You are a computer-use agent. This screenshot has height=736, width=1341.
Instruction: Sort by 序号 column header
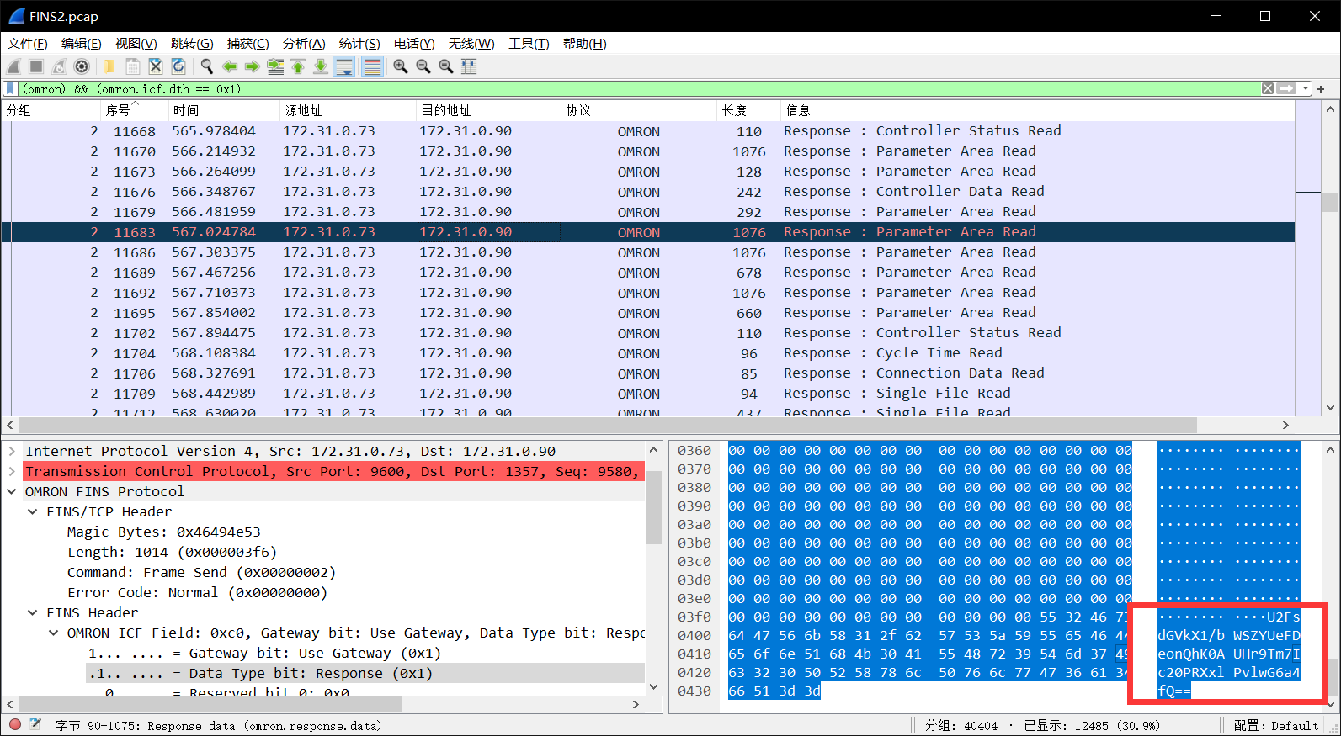click(x=133, y=110)
